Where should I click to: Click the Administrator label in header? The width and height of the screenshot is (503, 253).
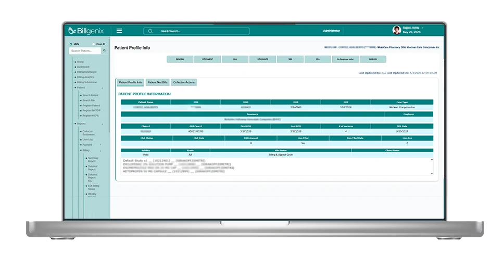[331, 31]
